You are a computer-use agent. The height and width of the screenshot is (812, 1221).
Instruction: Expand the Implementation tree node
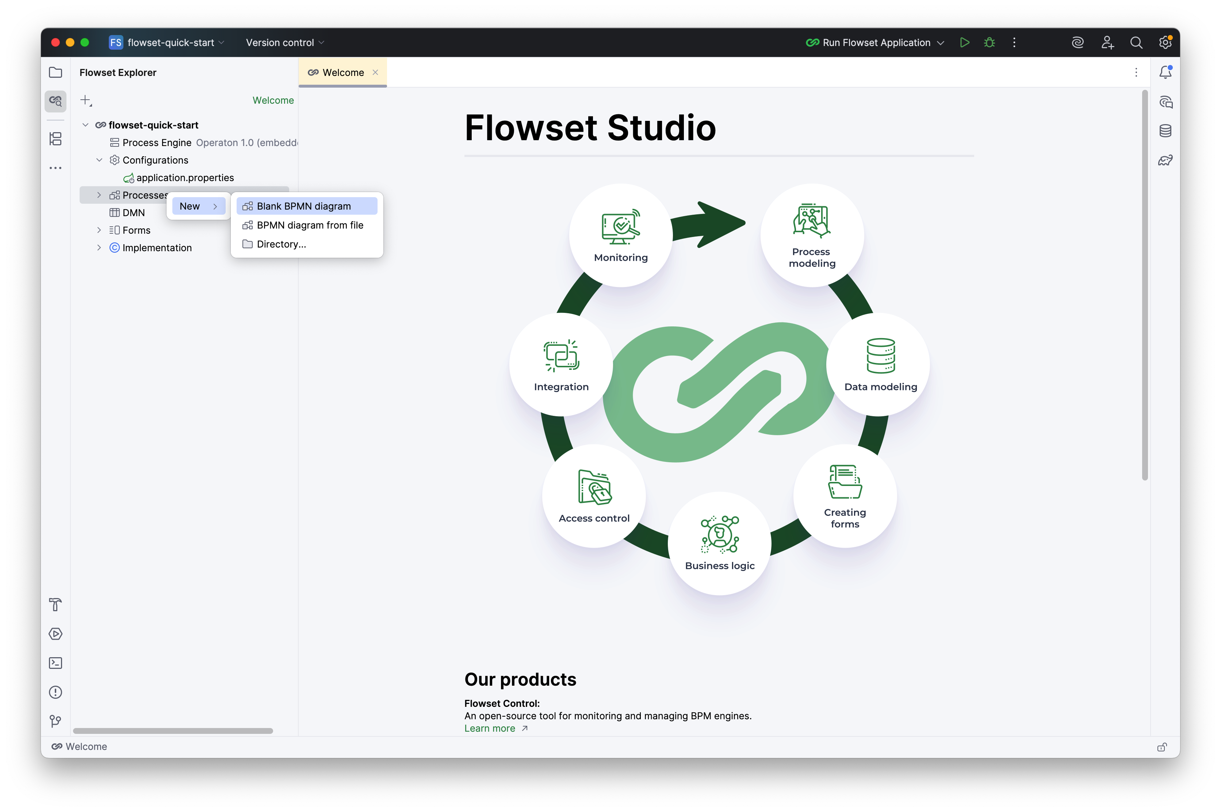99,248
